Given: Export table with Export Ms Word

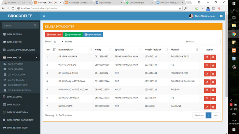Looking at the screenshot, I should [x=93, y=35].
